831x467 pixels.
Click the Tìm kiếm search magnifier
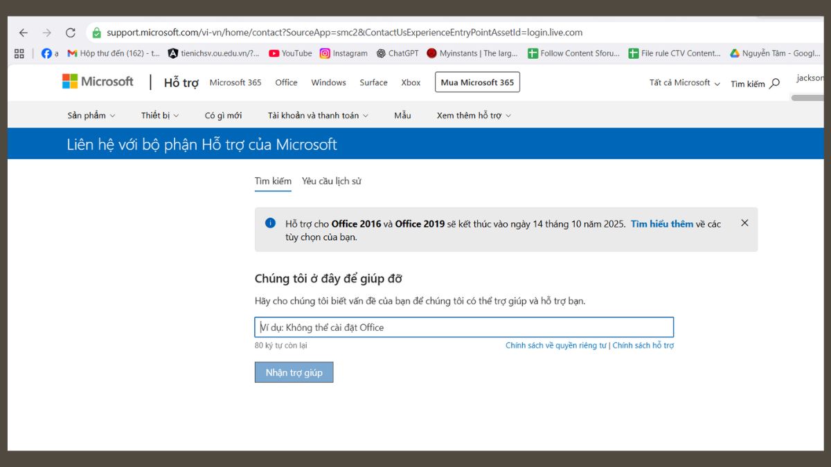[774, 84]
